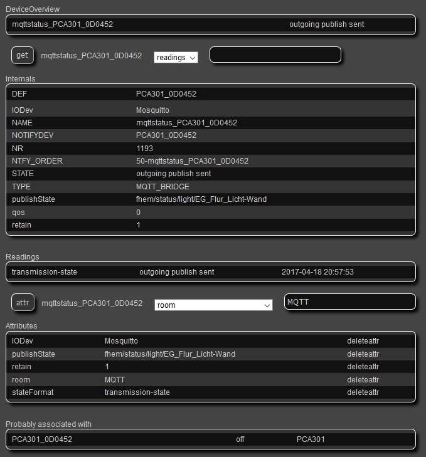This screenshot has width=426, height=457.
Task: Click the PCA301 type in associated devices
Action: [311, 439]
